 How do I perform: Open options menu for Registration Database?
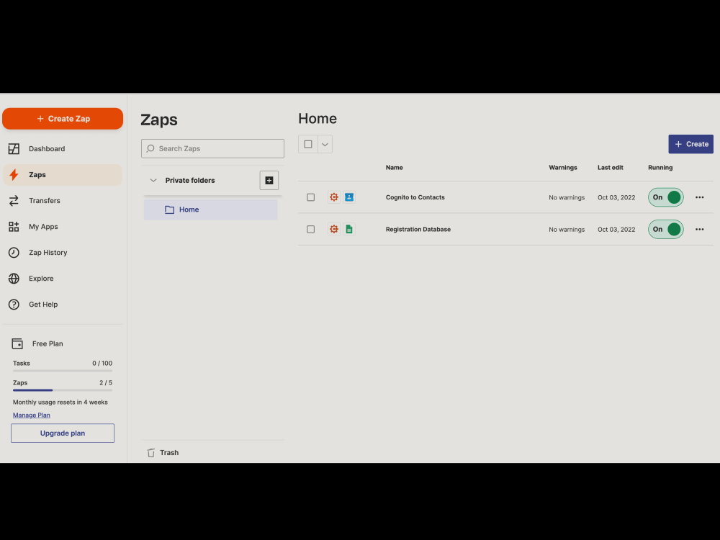(699, 229)
